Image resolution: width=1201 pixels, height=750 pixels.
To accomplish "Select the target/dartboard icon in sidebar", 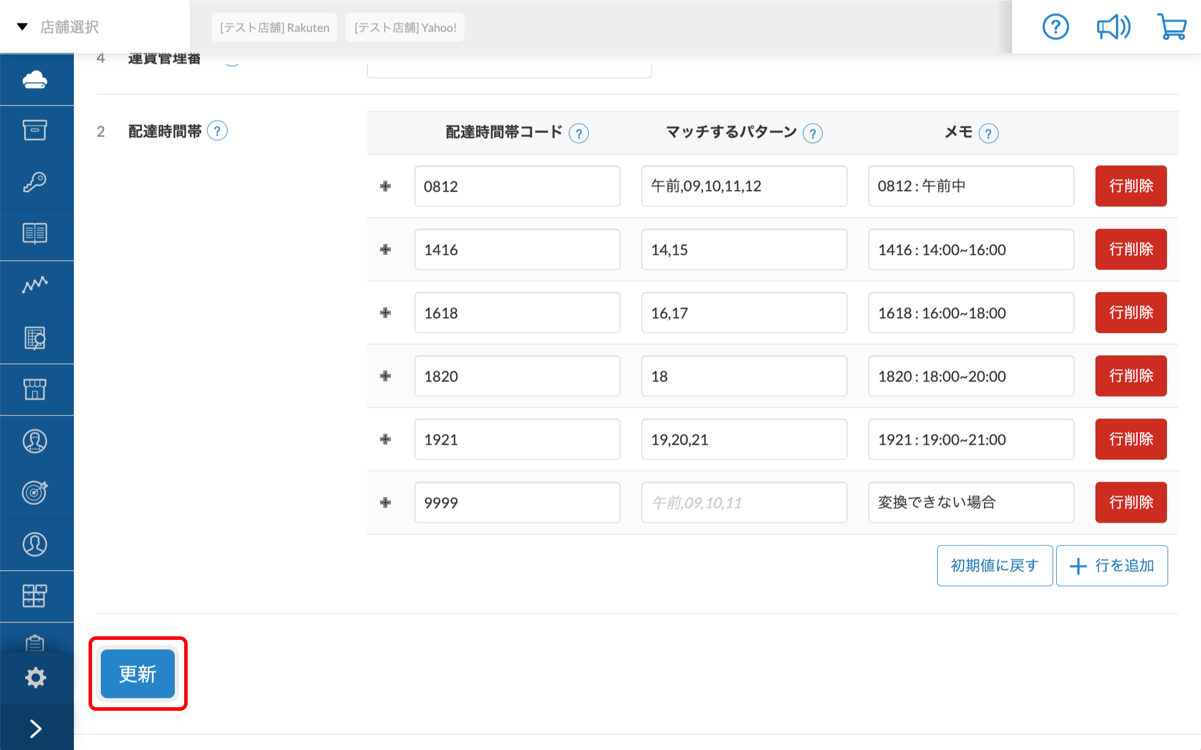I will pyautogui.click(x=35, y=493).
